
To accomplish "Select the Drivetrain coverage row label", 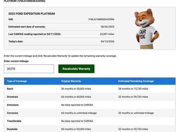I will click(13, 97).
